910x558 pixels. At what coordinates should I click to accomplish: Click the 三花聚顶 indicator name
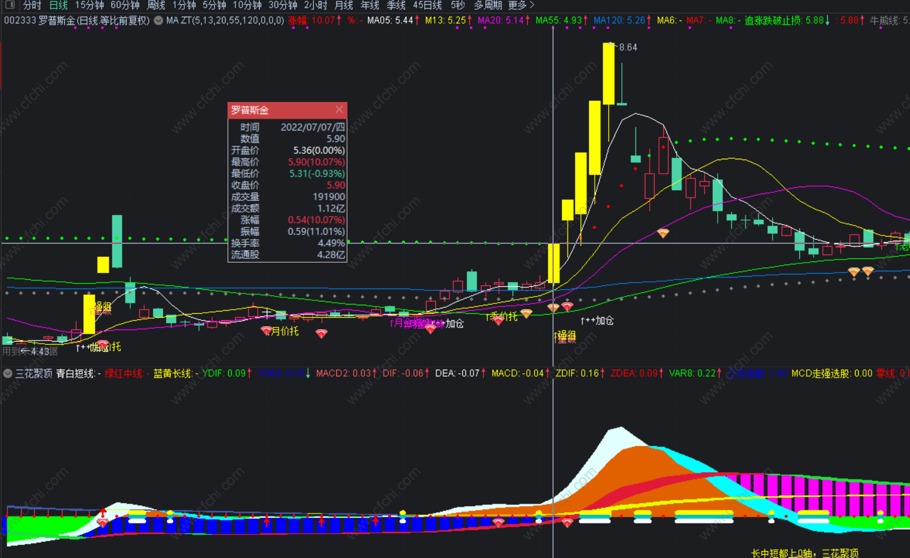[34, 373]
